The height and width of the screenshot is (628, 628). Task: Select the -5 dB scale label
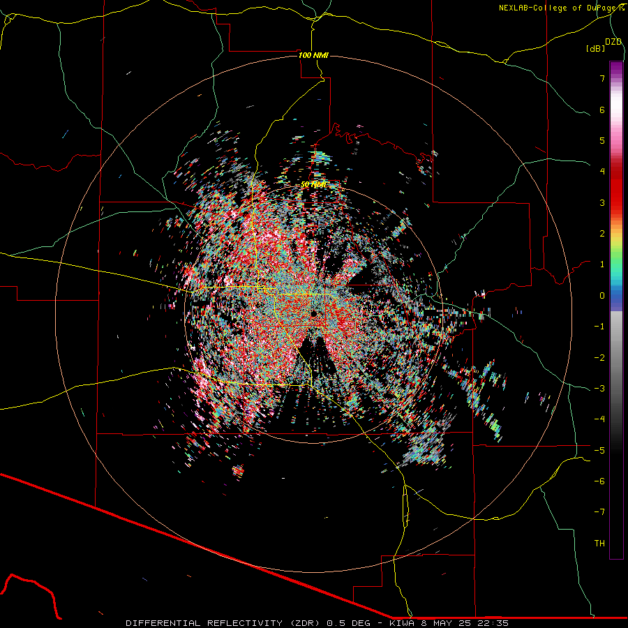click(x=599, y=450)
